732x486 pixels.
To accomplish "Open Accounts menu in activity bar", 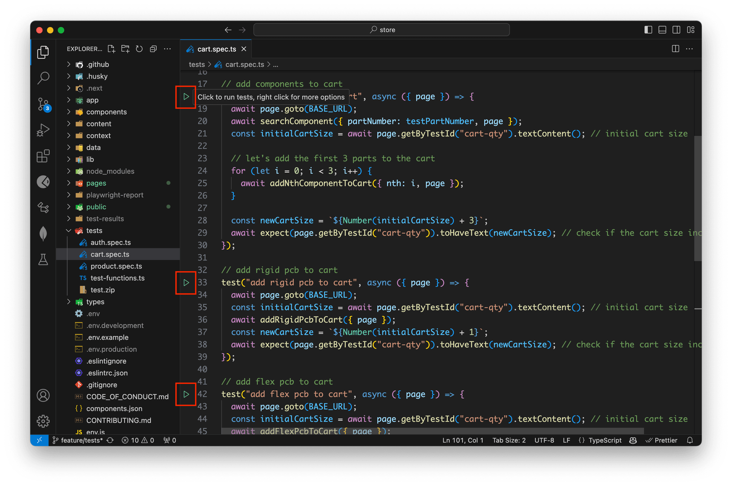I will pos(43,395).
